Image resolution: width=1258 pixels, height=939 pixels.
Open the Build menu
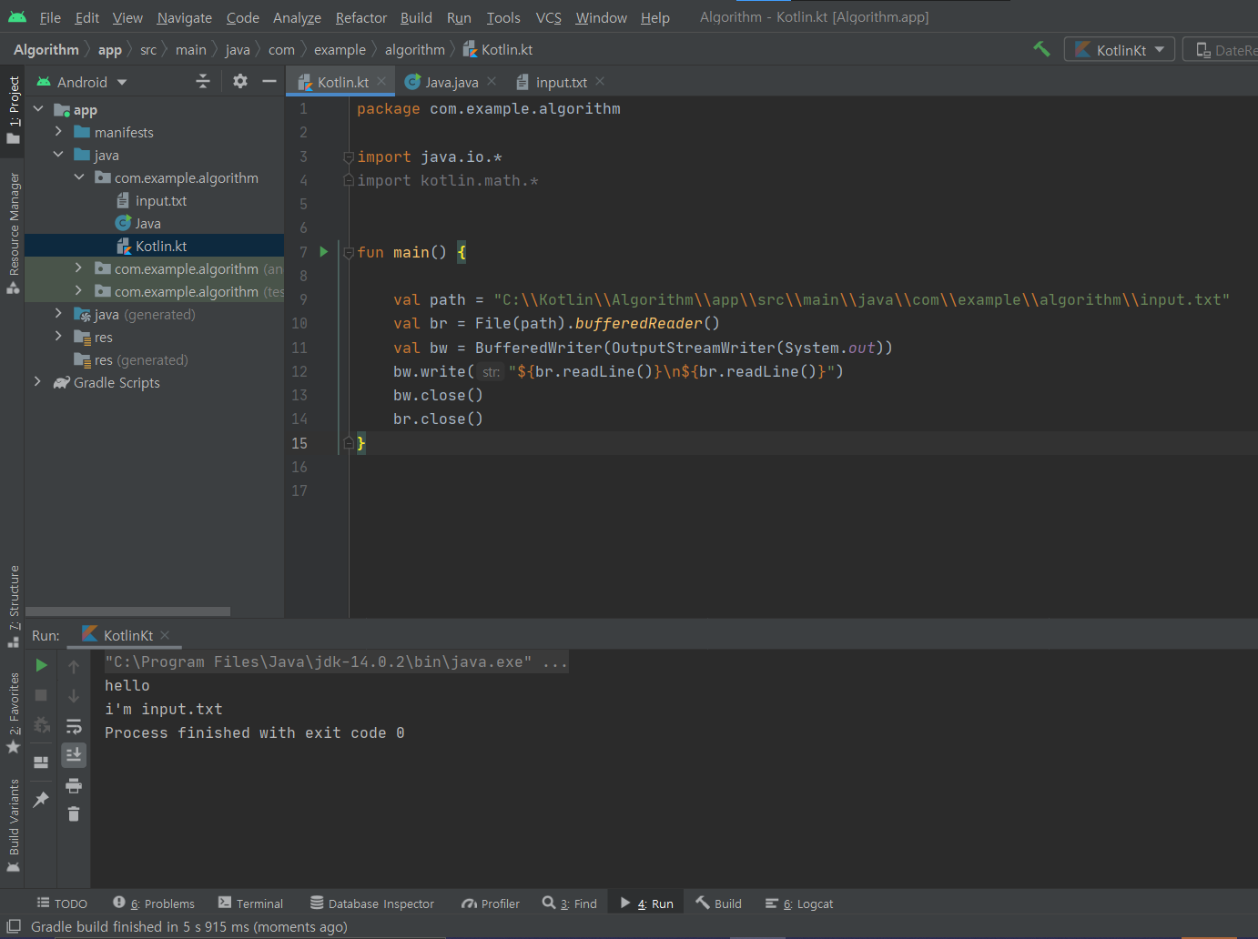416,17
